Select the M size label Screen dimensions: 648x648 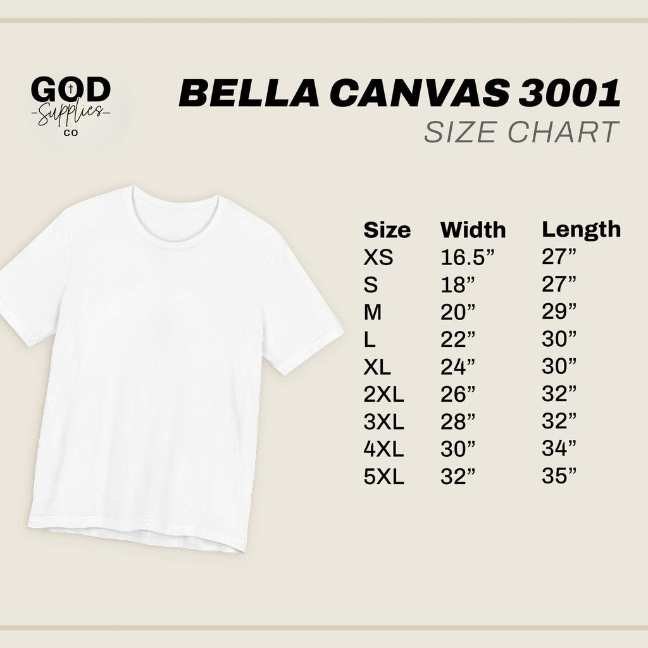(x=373, y=312)
